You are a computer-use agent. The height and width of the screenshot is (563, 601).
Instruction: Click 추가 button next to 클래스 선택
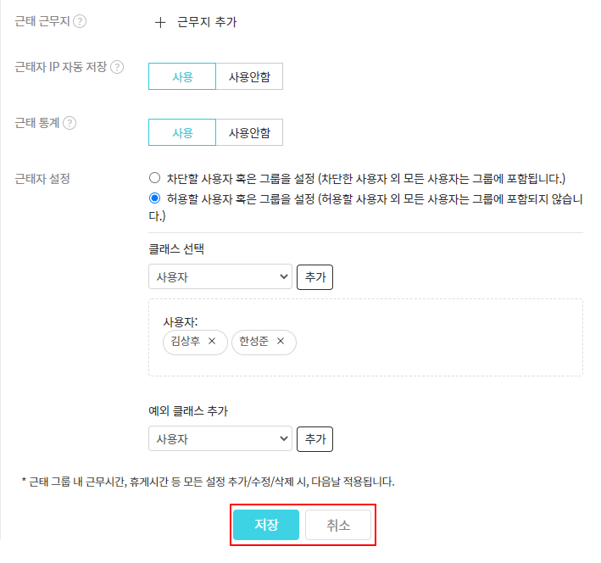tap(314, 277)
